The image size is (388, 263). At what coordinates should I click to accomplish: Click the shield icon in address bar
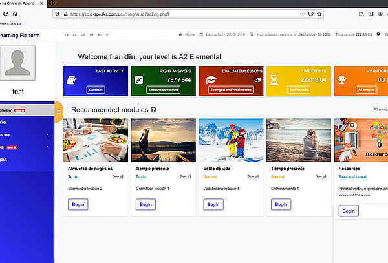(58, 13)
